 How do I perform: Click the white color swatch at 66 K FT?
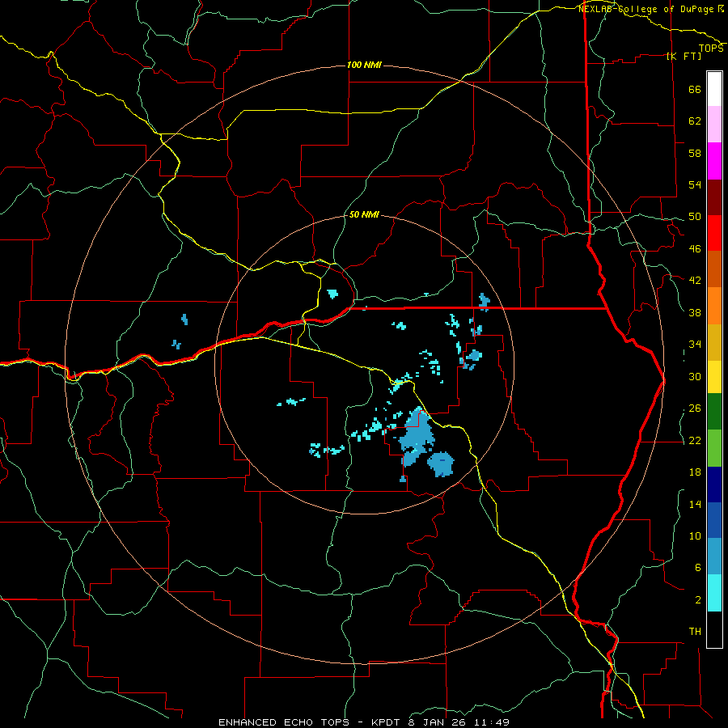(x=714, y=89)
